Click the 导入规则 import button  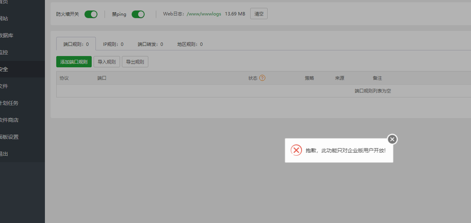[106, 62]
